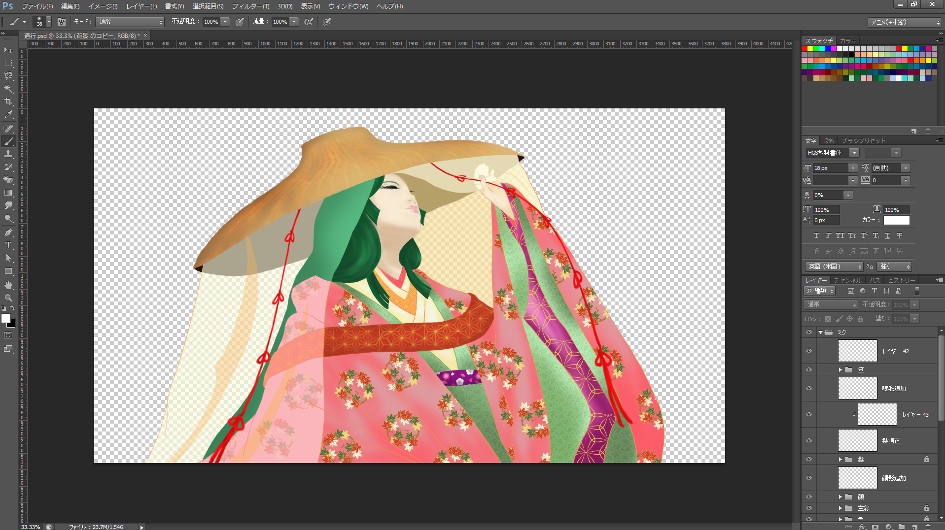Screen dimensions: 945x530
Task: Select the History Brush tool
Action: [x=8, y=167]
